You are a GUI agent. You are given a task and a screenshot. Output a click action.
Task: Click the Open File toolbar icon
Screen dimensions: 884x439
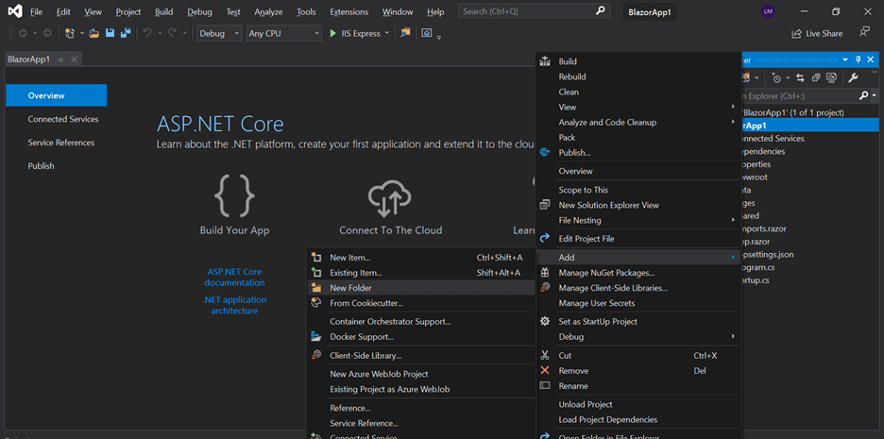click(93, 33)
